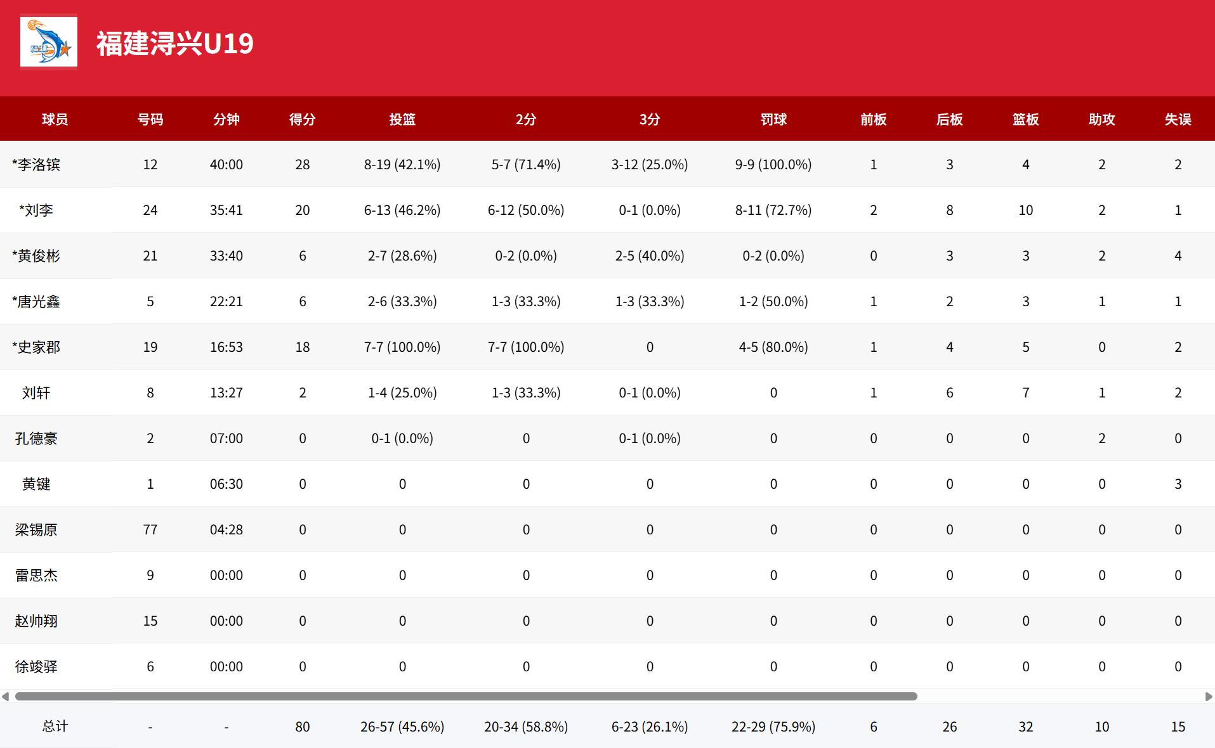This screenshot has width=1215, height=748.
Task: Click the left scrollbar arrow
Action: [5, 696]
